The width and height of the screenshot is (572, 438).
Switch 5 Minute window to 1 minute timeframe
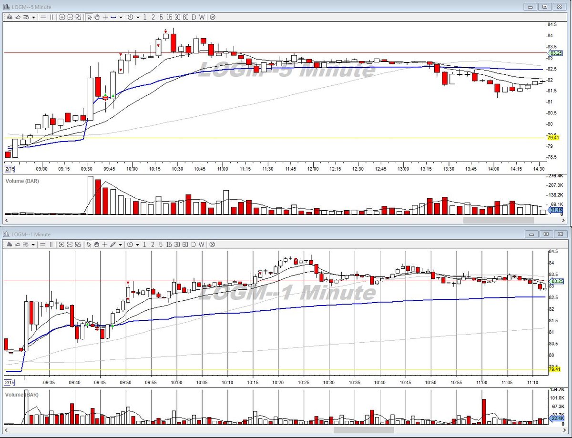145,17
